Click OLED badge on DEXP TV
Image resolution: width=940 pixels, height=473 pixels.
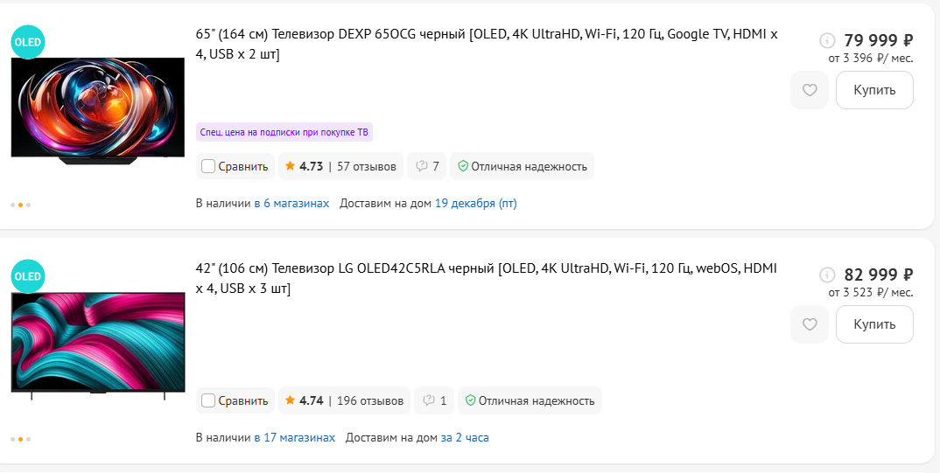(27, 42)
